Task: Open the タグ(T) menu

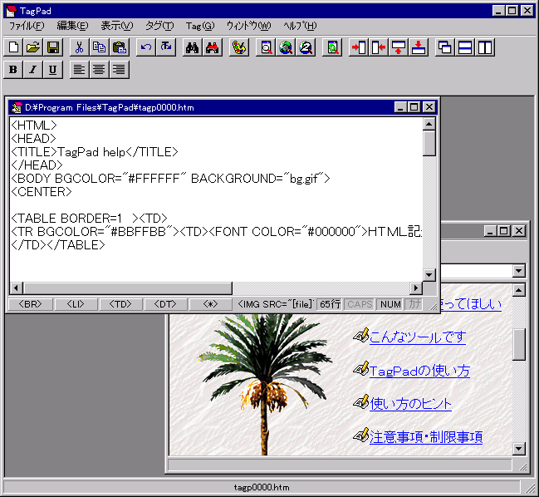Action: [159, 26]
